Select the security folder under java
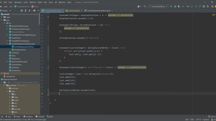 click(x=17, y=109)
